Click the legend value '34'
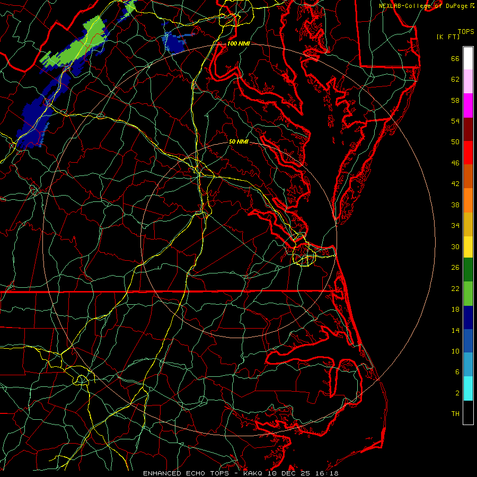The height and width of the screenshot is (477, 477). [x=455, y=225]
